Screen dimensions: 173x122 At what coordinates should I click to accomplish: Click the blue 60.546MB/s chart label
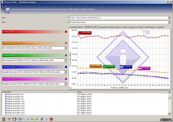click(126, 67)
